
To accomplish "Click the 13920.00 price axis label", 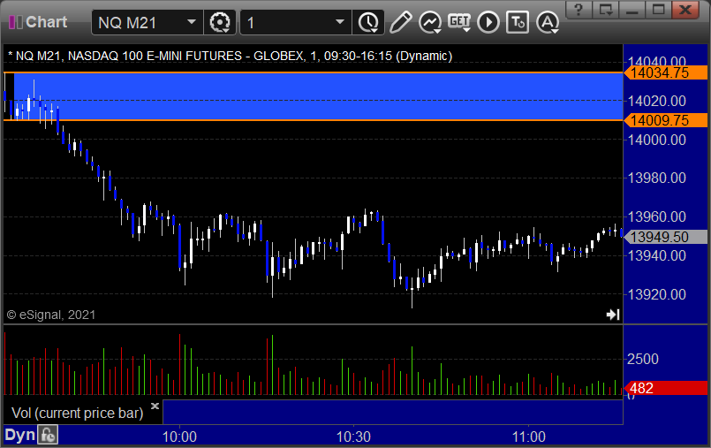I will pos(656,295).
